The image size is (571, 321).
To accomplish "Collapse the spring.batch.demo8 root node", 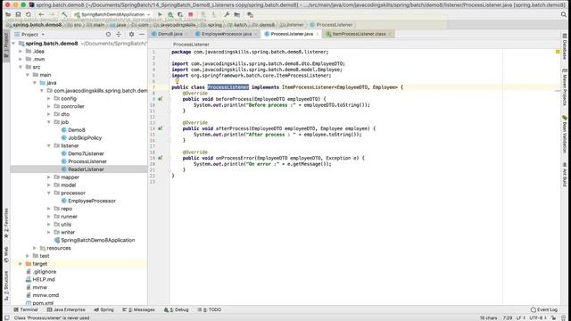I will point(13,44).
